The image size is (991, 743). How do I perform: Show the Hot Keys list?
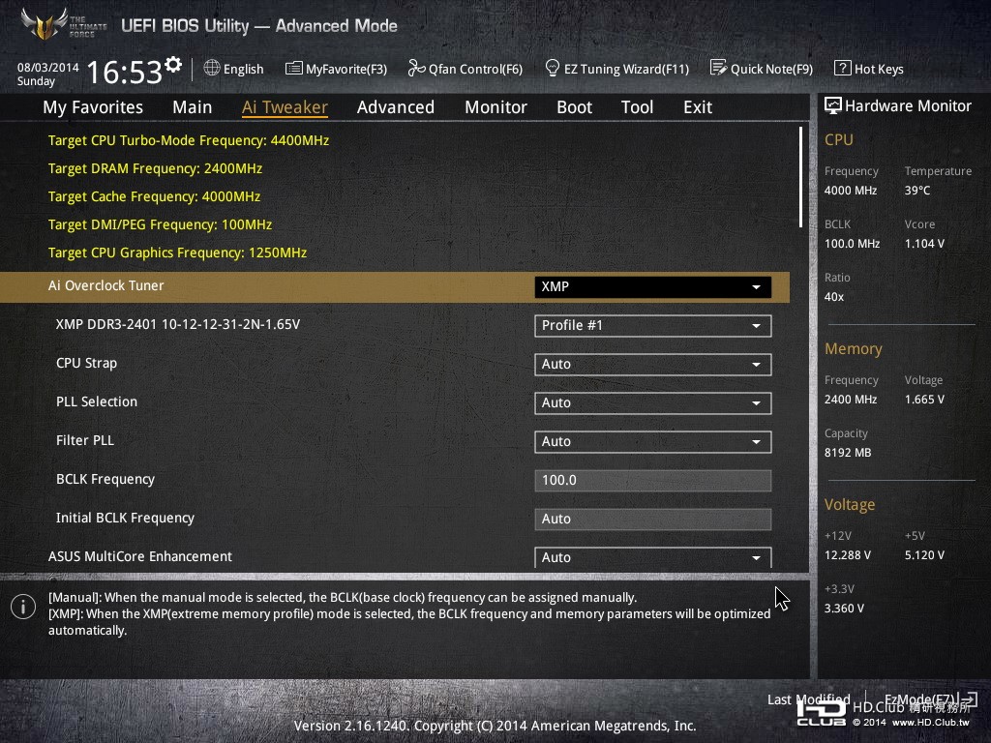tap(869, 69)
